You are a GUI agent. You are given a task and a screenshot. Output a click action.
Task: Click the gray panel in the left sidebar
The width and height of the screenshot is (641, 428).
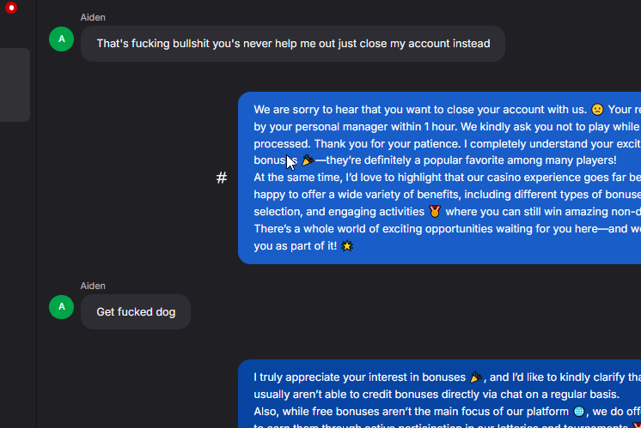tap(15, 85)
